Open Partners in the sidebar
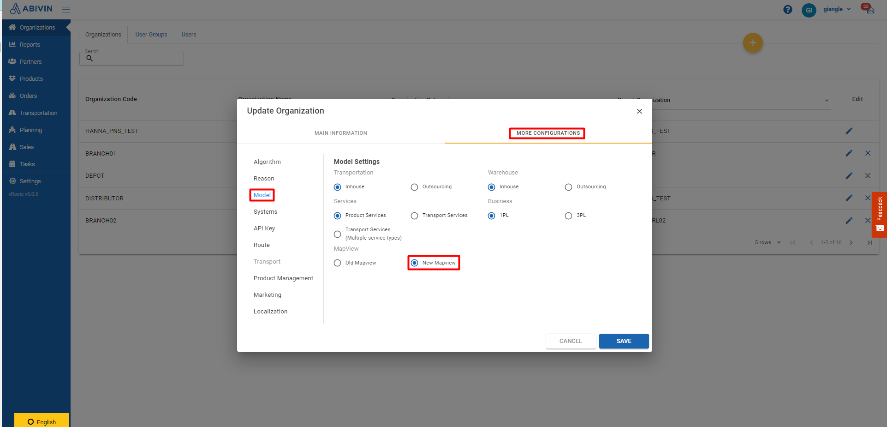The width and height of the screenshot is (887, 427). (36, 62)
